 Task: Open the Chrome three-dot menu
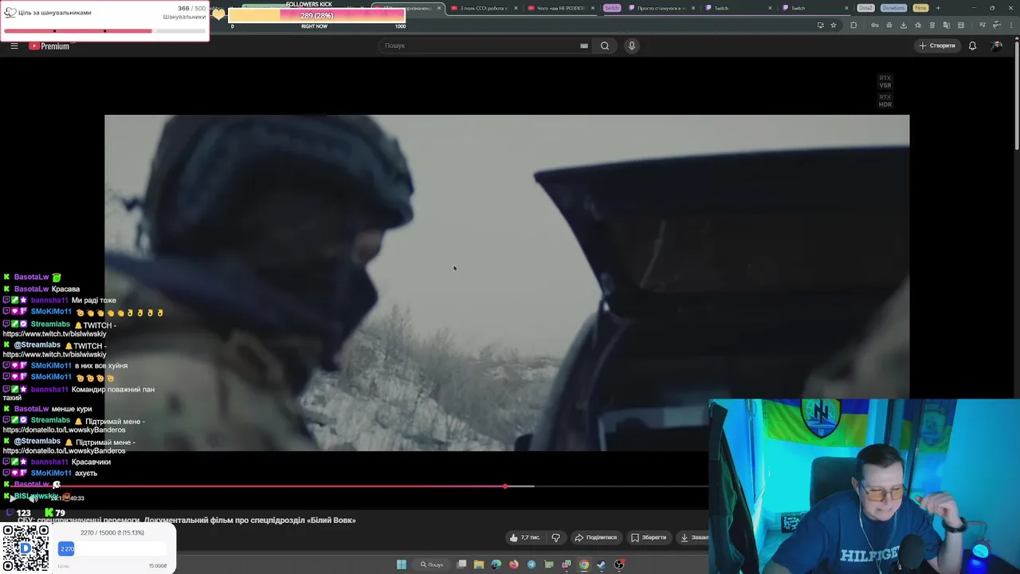coord(1011,26)
